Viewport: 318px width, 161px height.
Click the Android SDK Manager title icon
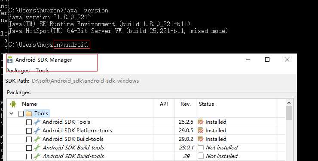(x=10, y=60)
